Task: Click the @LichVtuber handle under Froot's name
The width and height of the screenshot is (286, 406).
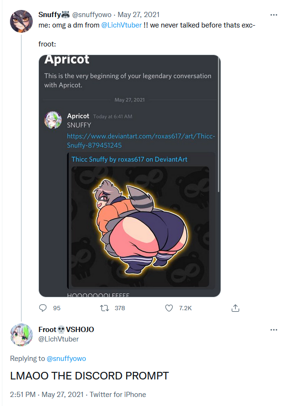Action: (58, 339)
